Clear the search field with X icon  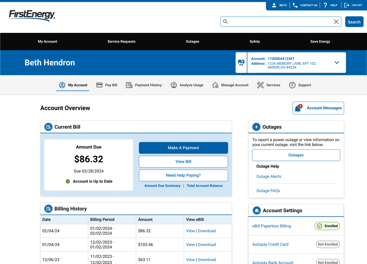click(336, 22)
